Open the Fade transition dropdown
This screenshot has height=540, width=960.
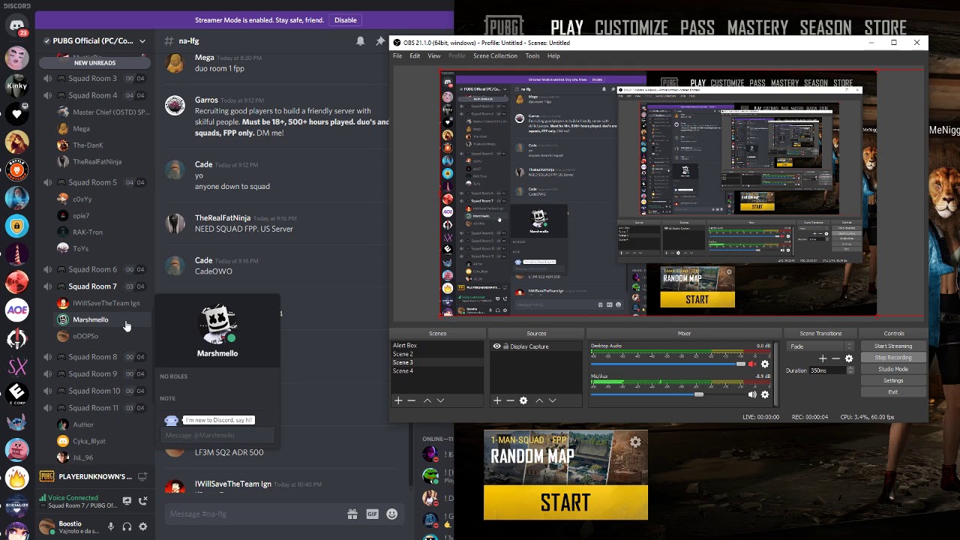coord(820,346)
